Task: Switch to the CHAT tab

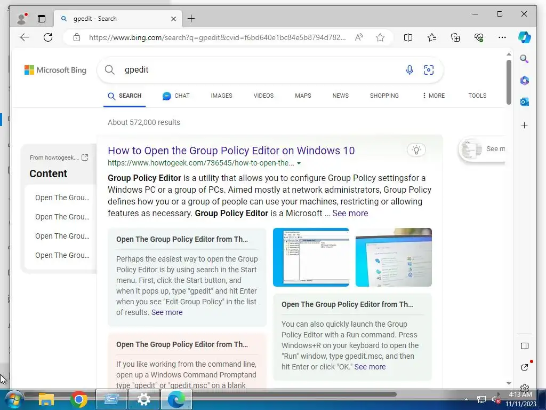Action: (x=176, y=96)
